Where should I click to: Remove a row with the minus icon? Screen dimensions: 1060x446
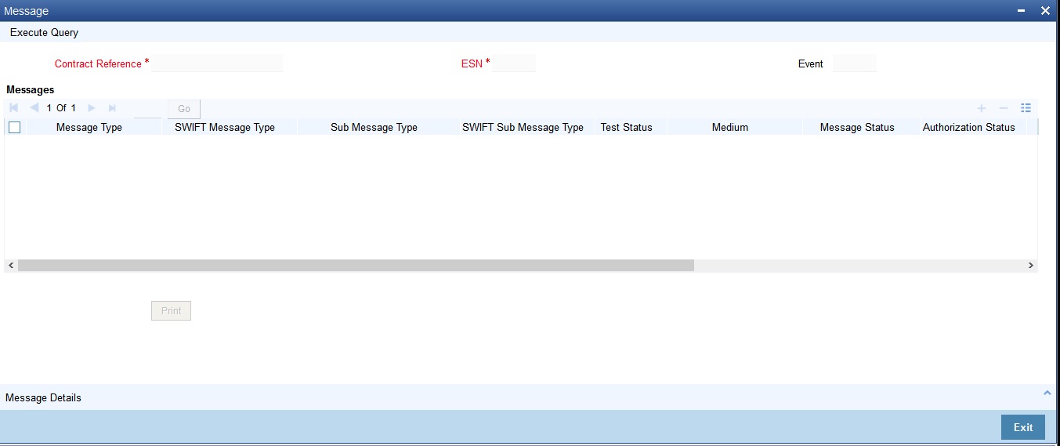point(1003,108)
